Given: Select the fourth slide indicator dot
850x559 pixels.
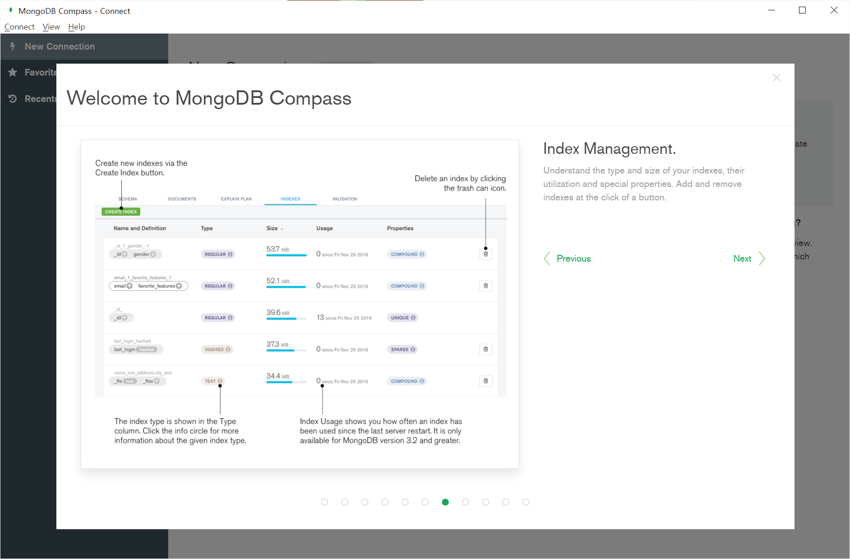Looking at the screenshot, I should (385, 502).
